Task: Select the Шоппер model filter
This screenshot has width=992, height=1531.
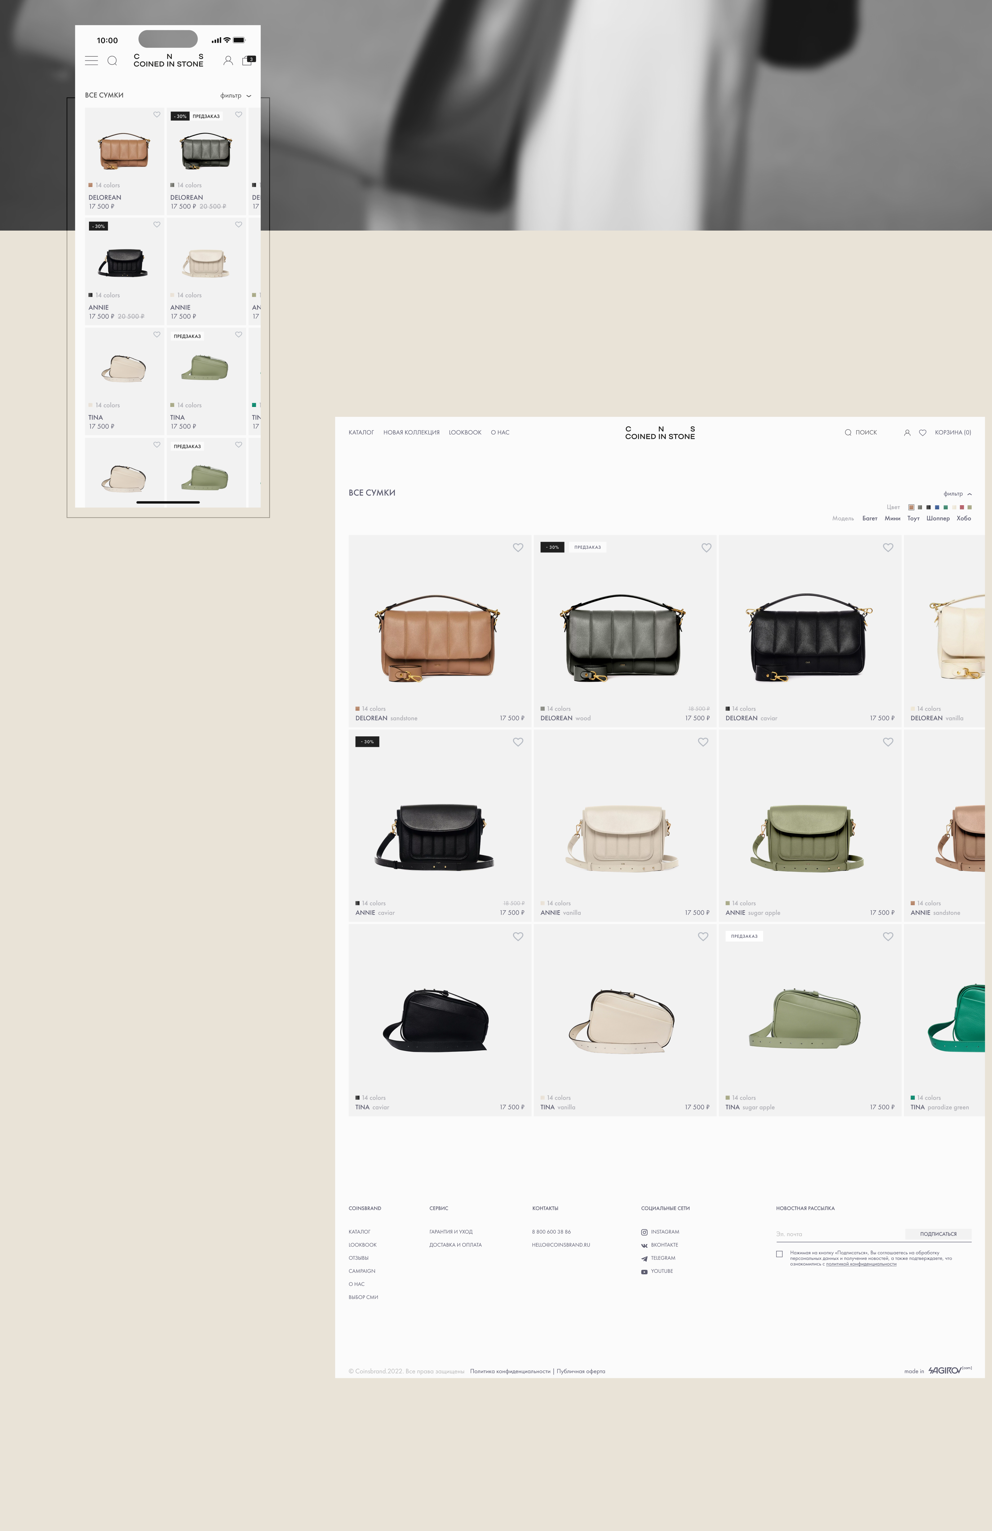Action: coord(937,518)
